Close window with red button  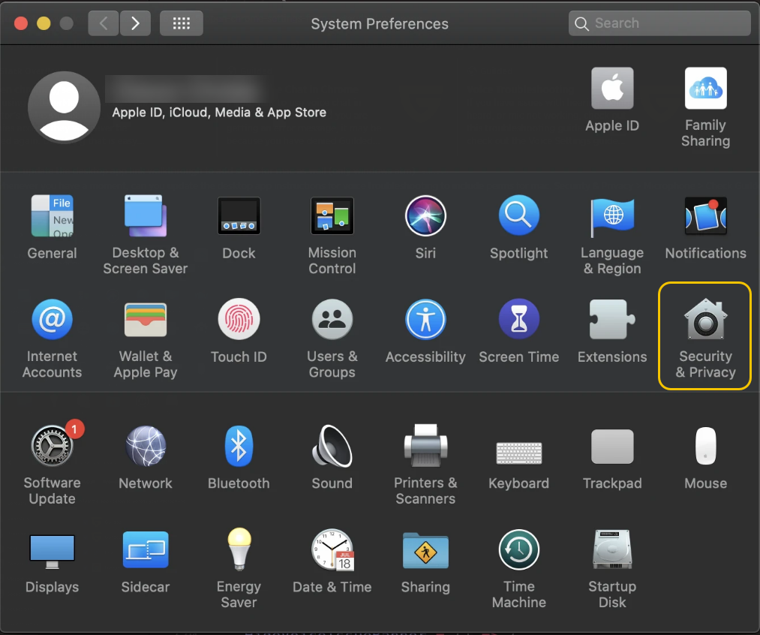pyautogui.click(x=21, y=23)
